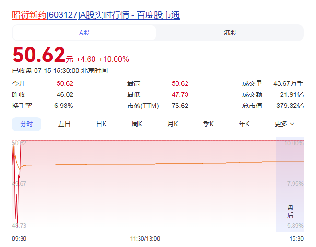Image resolution: width=316 pixels, height=247 pixels.
Task: Click the 总市值 value 379.32亿
Action: pos(290,106)
